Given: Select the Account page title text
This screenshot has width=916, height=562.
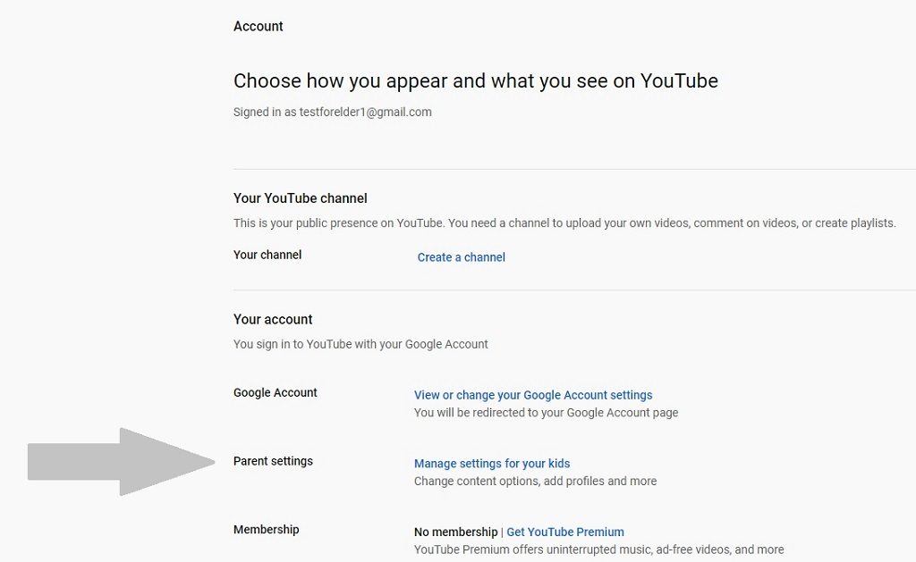Looking at the screenshot, I should (259, 26).
